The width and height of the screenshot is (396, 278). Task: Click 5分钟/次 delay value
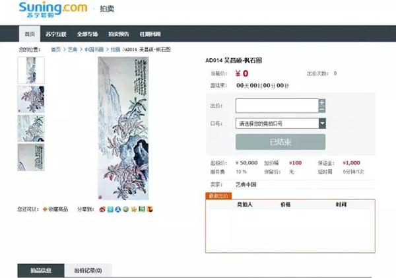click(353, 172)
